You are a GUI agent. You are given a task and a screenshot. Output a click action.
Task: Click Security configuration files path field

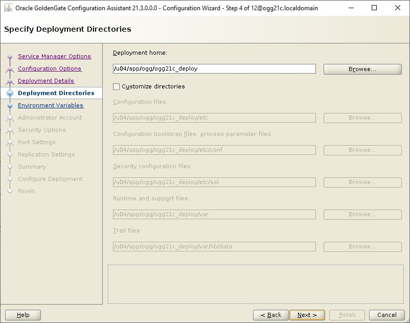click(214, 182)
